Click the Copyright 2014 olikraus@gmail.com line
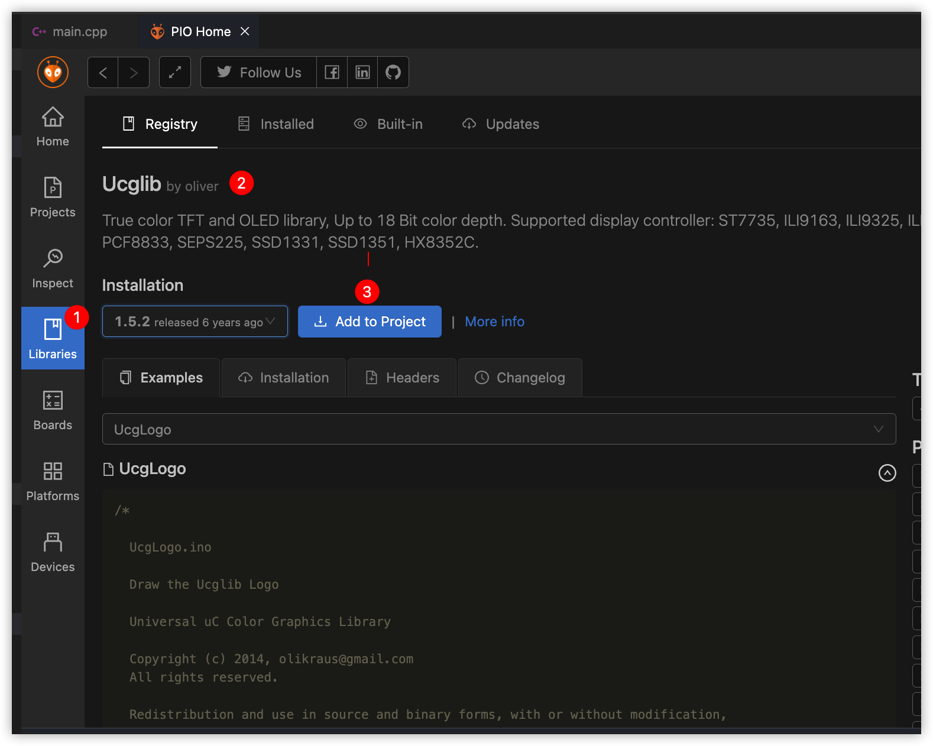Image resolution: width=933 pixels, height=746 pixels. [x=271, y=659]
